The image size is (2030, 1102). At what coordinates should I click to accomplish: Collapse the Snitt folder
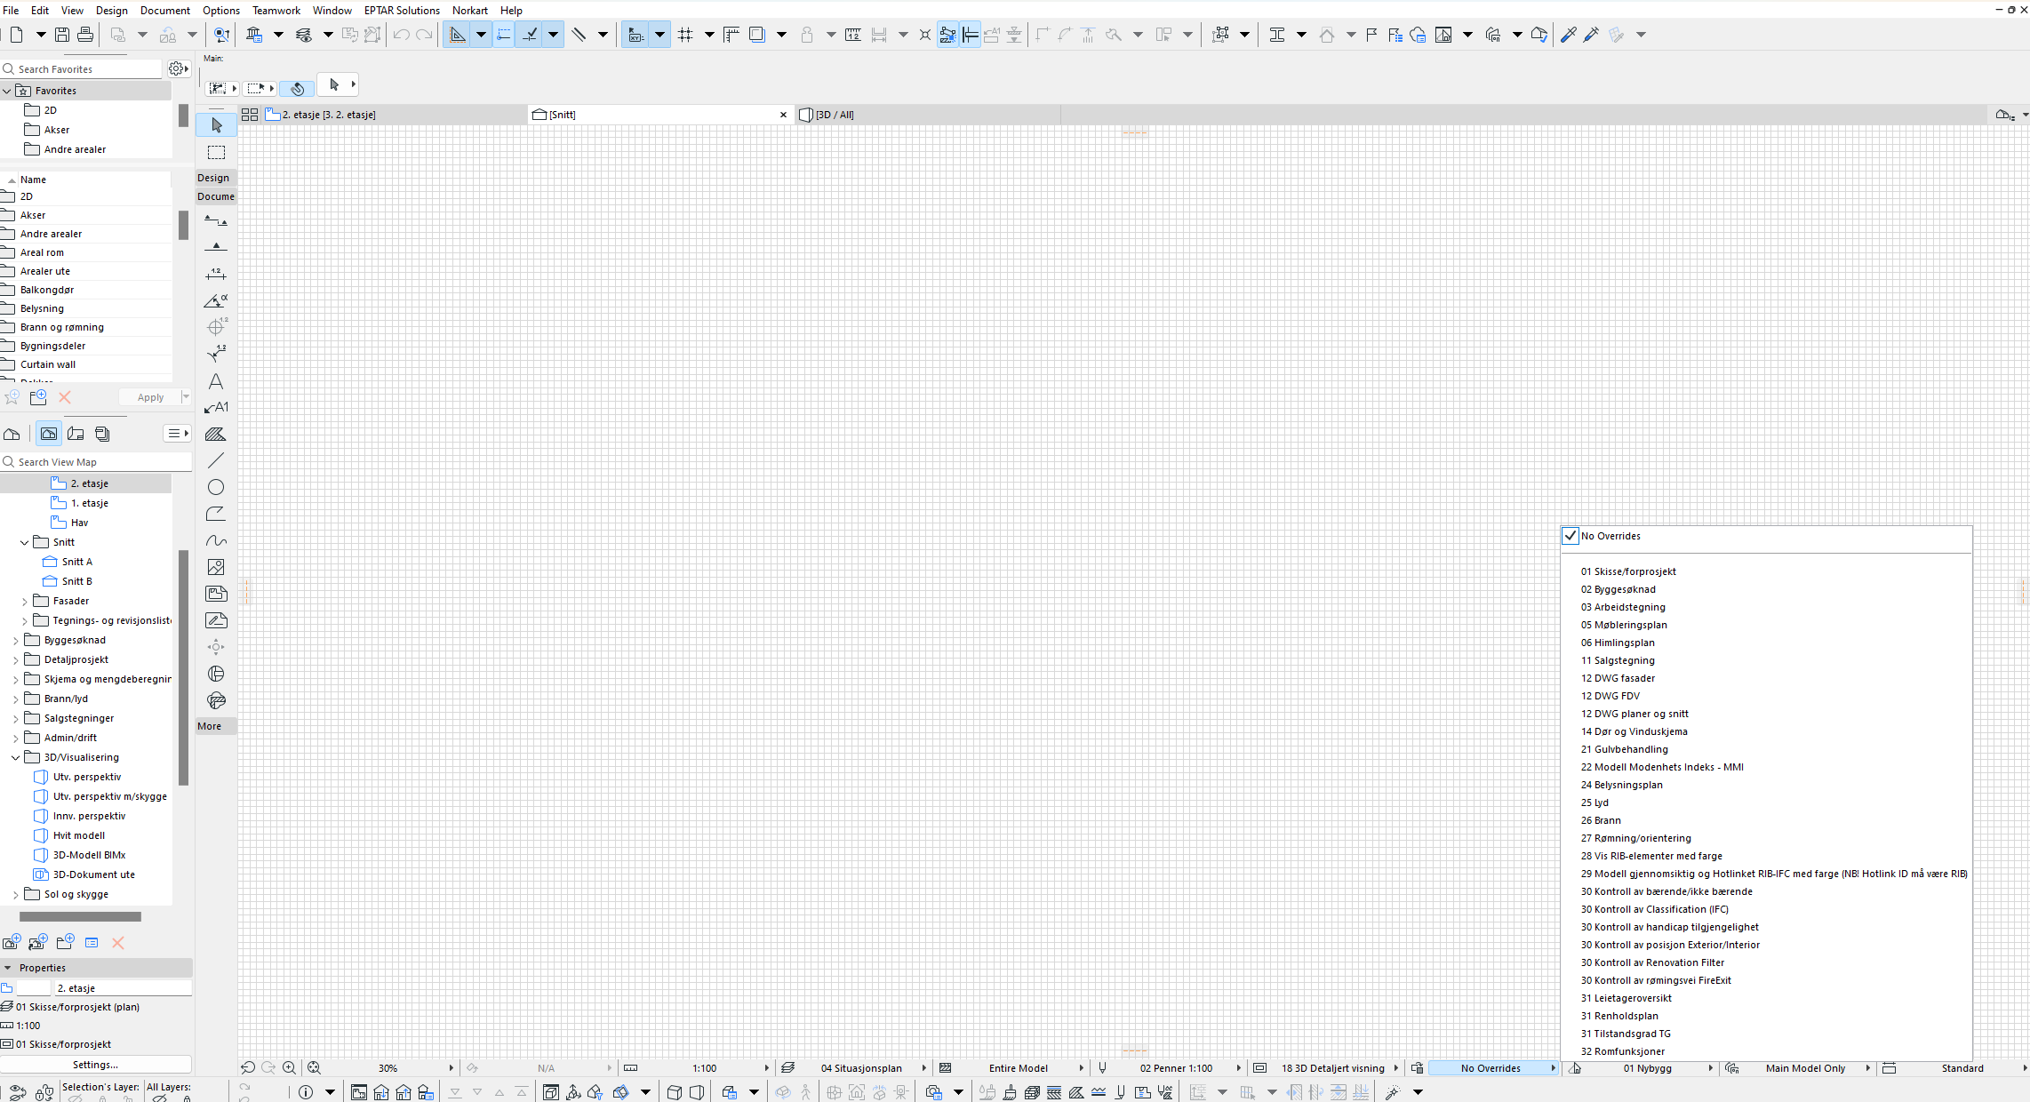click(x=24, y=542)
